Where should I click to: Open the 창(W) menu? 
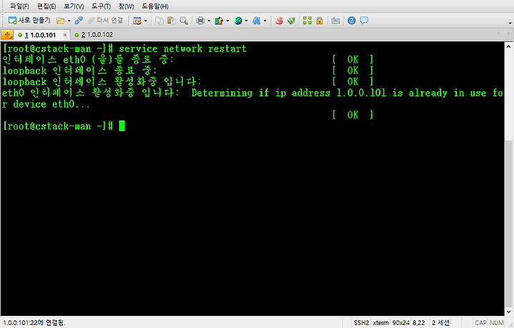click(x=126, y=6)
